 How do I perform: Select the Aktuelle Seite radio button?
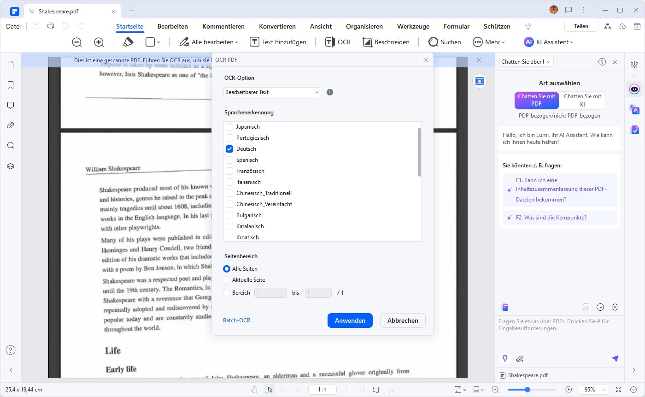226,280
